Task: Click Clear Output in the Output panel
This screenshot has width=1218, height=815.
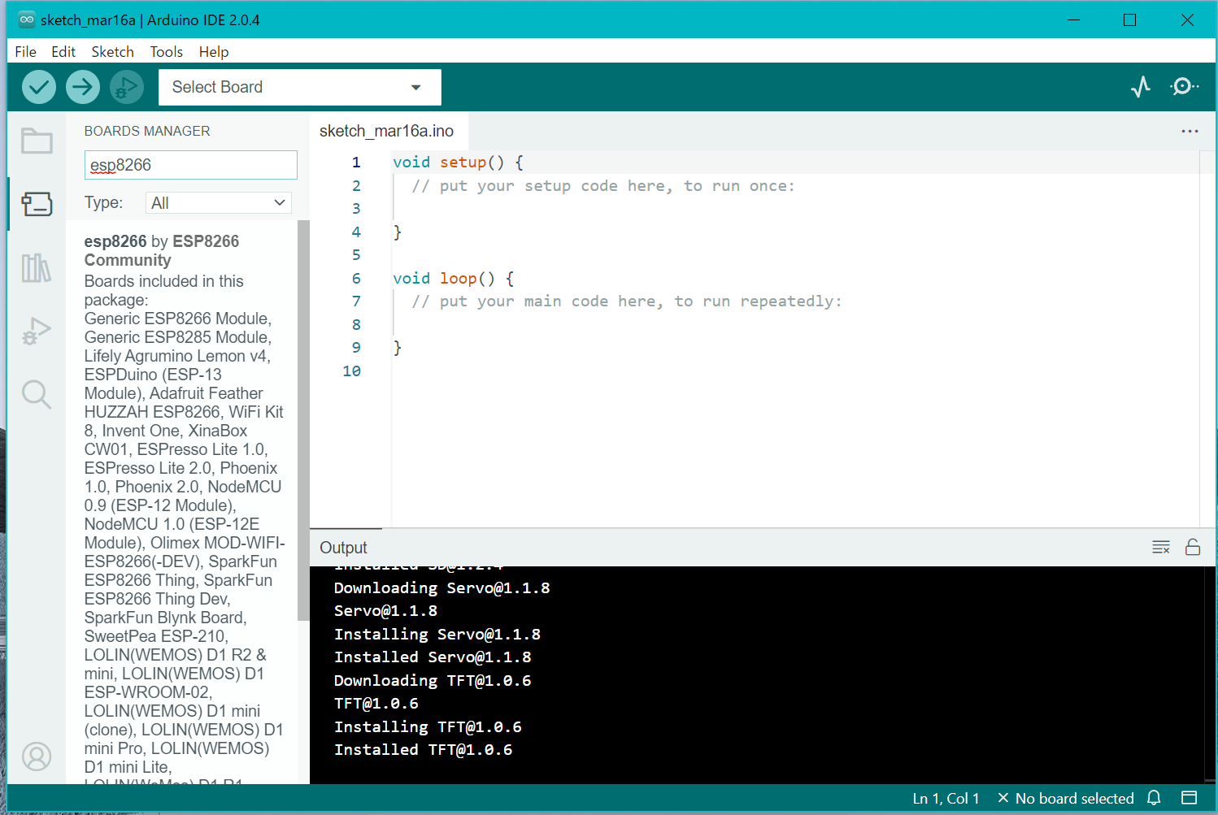Action: click(1161, 547)
